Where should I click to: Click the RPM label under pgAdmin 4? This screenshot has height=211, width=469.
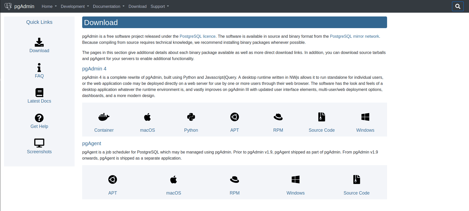point(278,130)
